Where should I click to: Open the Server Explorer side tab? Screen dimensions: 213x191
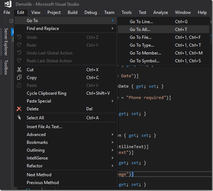pos(6,42)
